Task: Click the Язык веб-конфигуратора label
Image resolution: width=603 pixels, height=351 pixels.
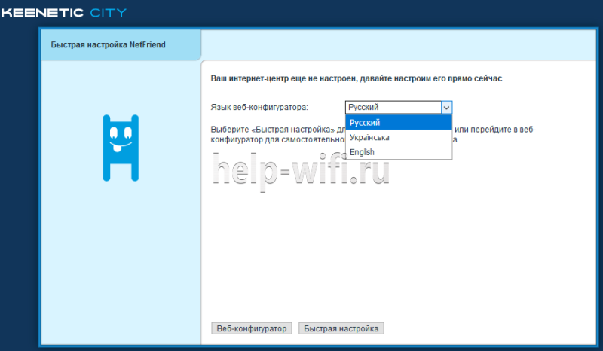Action: (x=259, y=108)
